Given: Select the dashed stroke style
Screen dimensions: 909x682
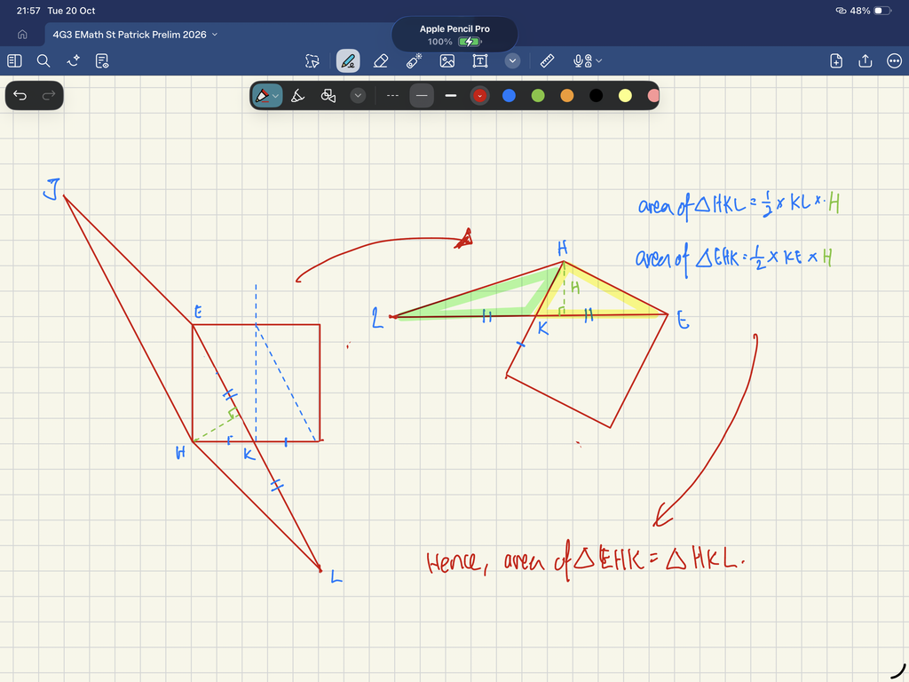Looking at the screenshot, I should point(392,96).
